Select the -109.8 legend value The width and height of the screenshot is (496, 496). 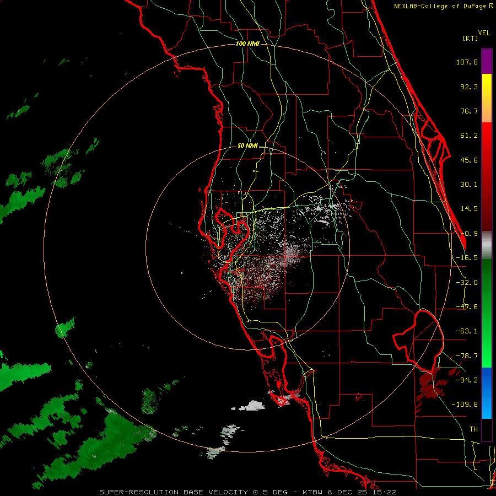465,405
